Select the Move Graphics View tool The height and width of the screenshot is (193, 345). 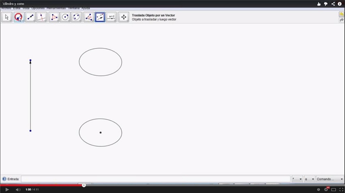click(124, 17)
